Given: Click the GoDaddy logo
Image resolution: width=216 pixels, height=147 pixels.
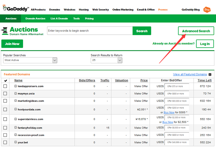Looking at the screenshot, I should (16, 8).
